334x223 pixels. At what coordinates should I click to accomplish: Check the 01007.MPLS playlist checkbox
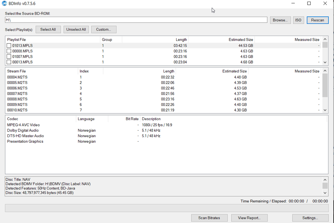(x=9, y=57)
